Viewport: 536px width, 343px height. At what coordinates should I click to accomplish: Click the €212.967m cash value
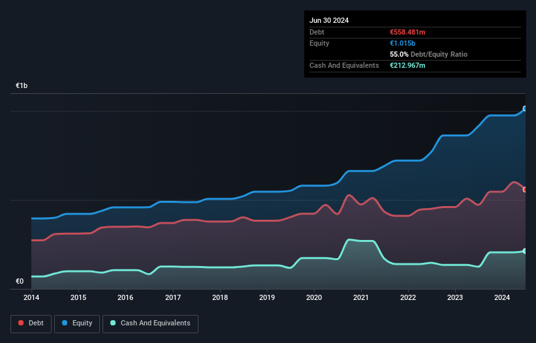[407, 65]
